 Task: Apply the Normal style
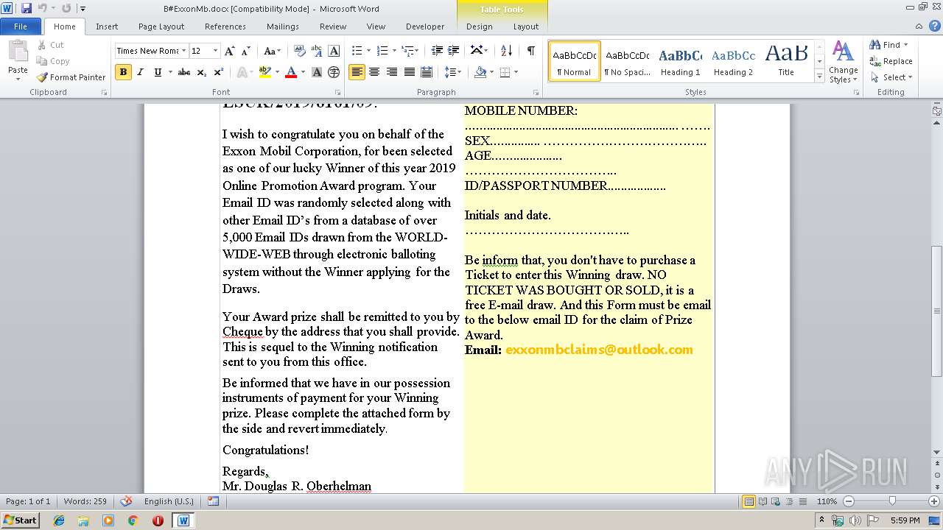[x=574, y=61]
